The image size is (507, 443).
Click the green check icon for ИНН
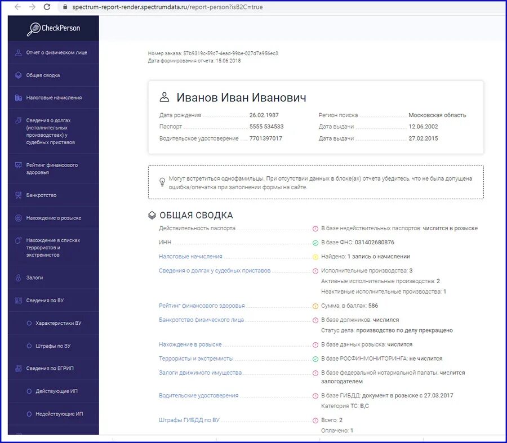coord(315,243)
